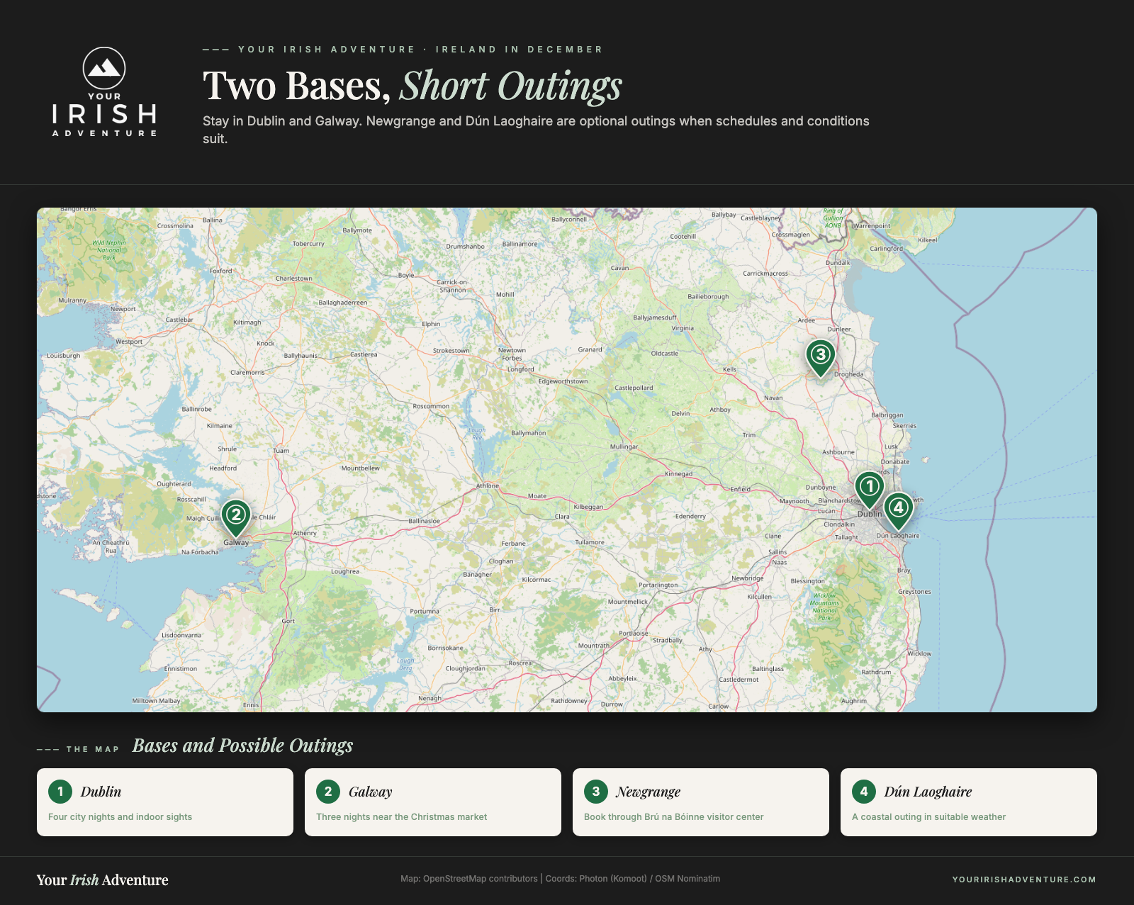
Task: Select map pin 2 over Galway
Action: click(x=236, y=518)
